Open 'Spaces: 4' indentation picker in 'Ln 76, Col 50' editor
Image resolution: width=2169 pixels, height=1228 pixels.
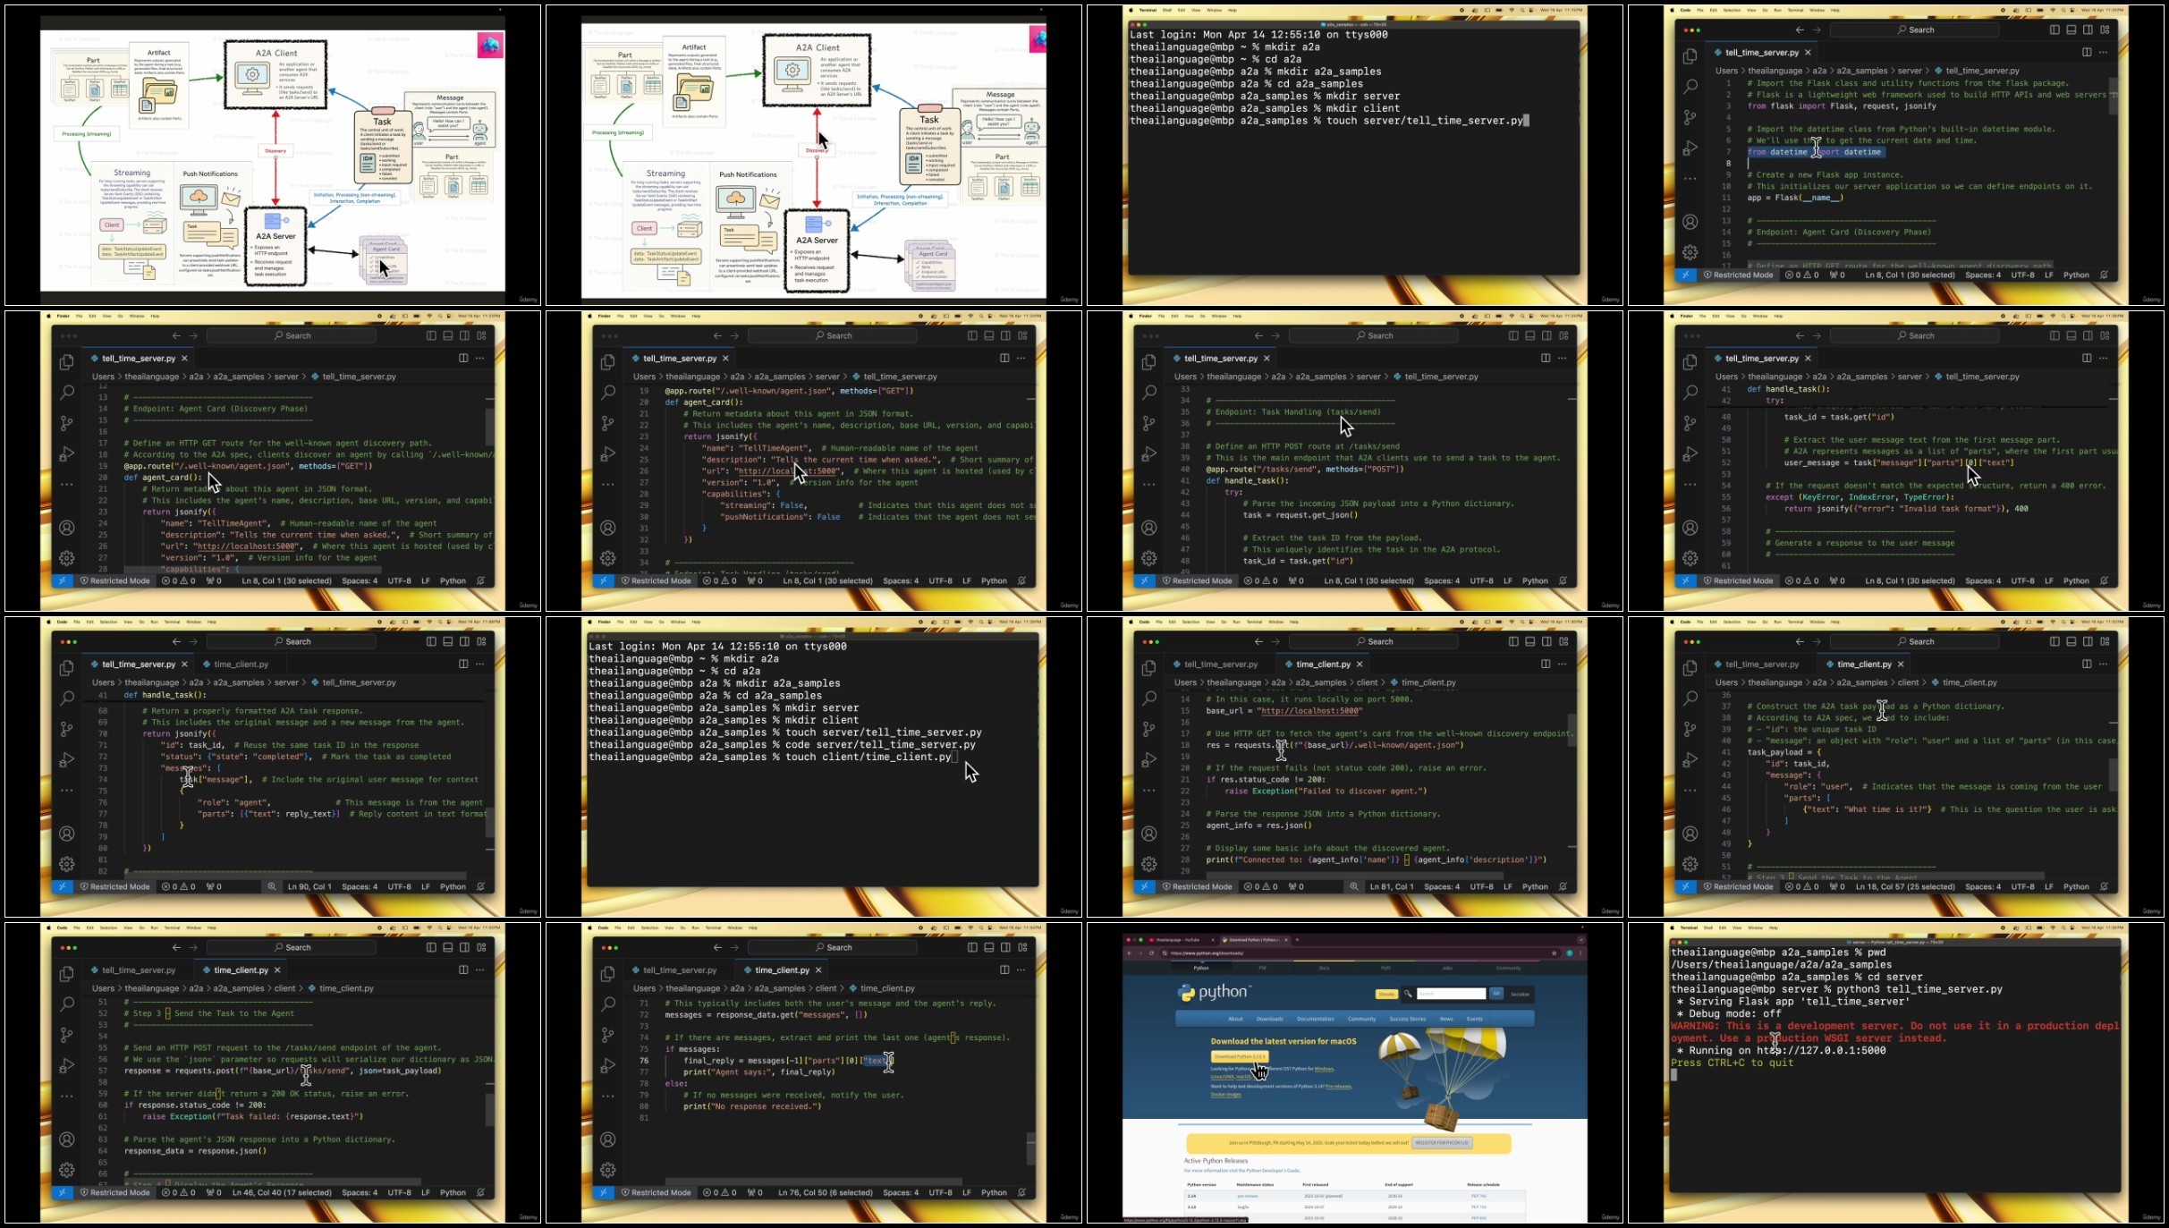(901, 1192)
